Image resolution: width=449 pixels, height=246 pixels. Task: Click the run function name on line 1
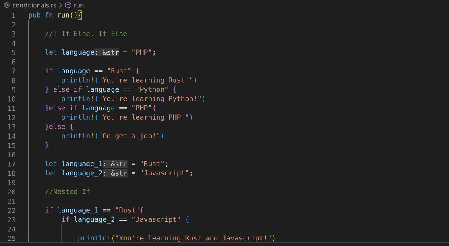pyautogui.click(x=64, y=15)
